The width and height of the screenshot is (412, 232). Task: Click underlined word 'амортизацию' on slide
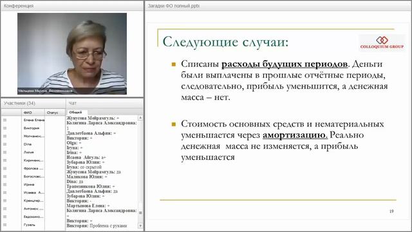(295, 135)
